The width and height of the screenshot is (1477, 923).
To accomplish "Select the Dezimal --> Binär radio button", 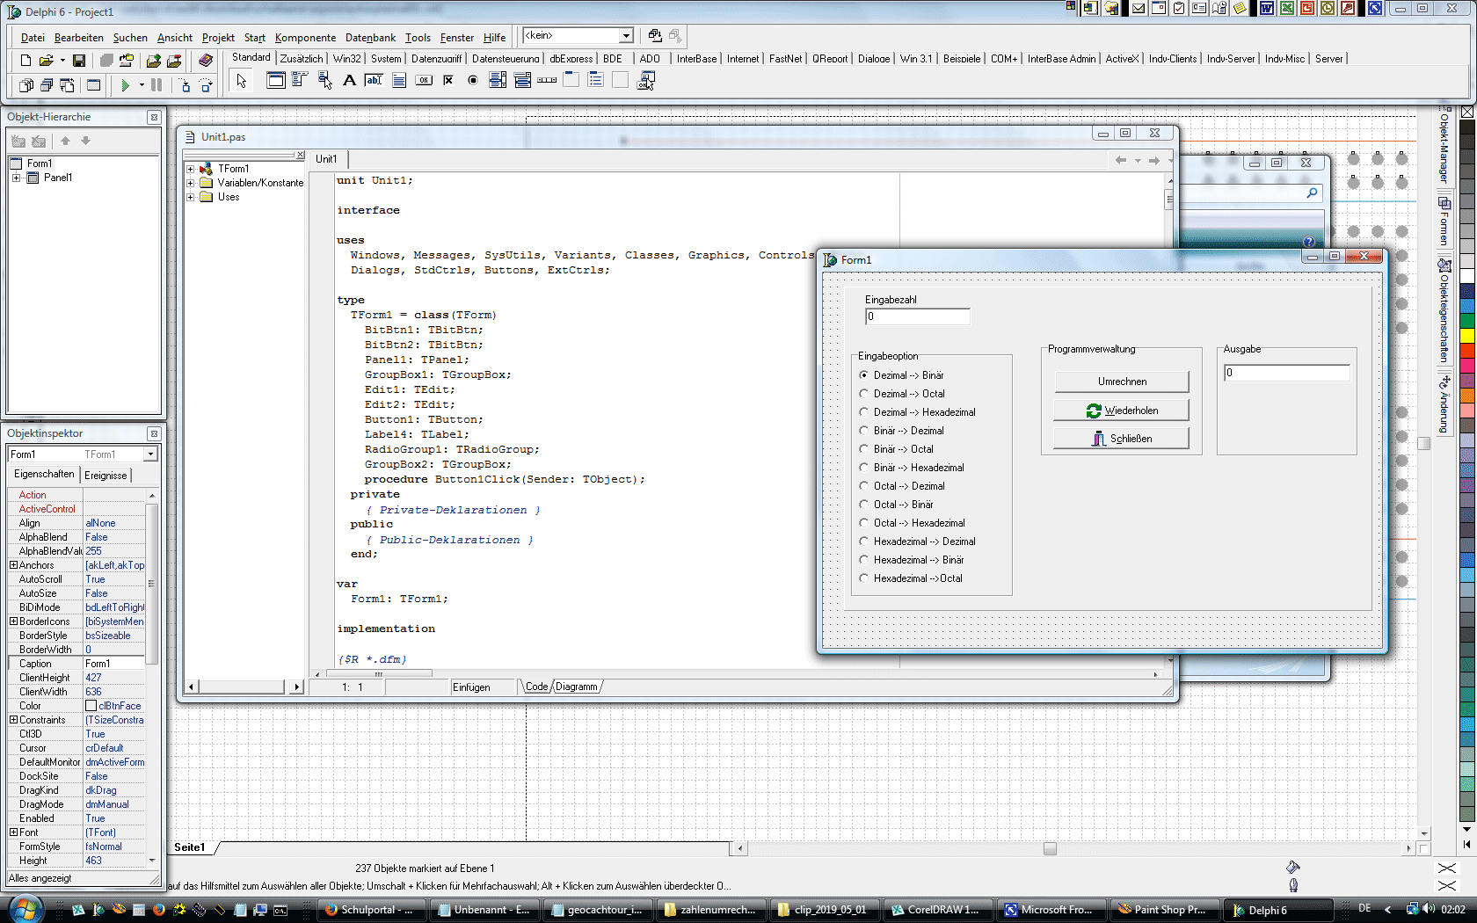I will point(902,375).
